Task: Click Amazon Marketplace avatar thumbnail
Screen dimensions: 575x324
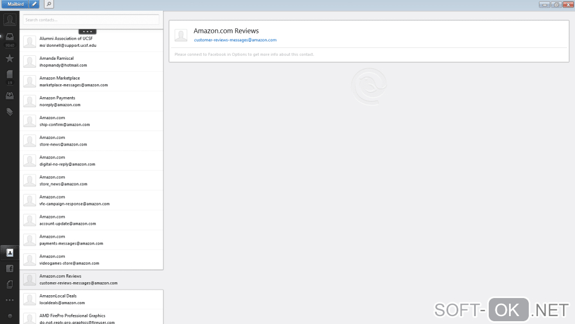Action: (x=29, y=81)
